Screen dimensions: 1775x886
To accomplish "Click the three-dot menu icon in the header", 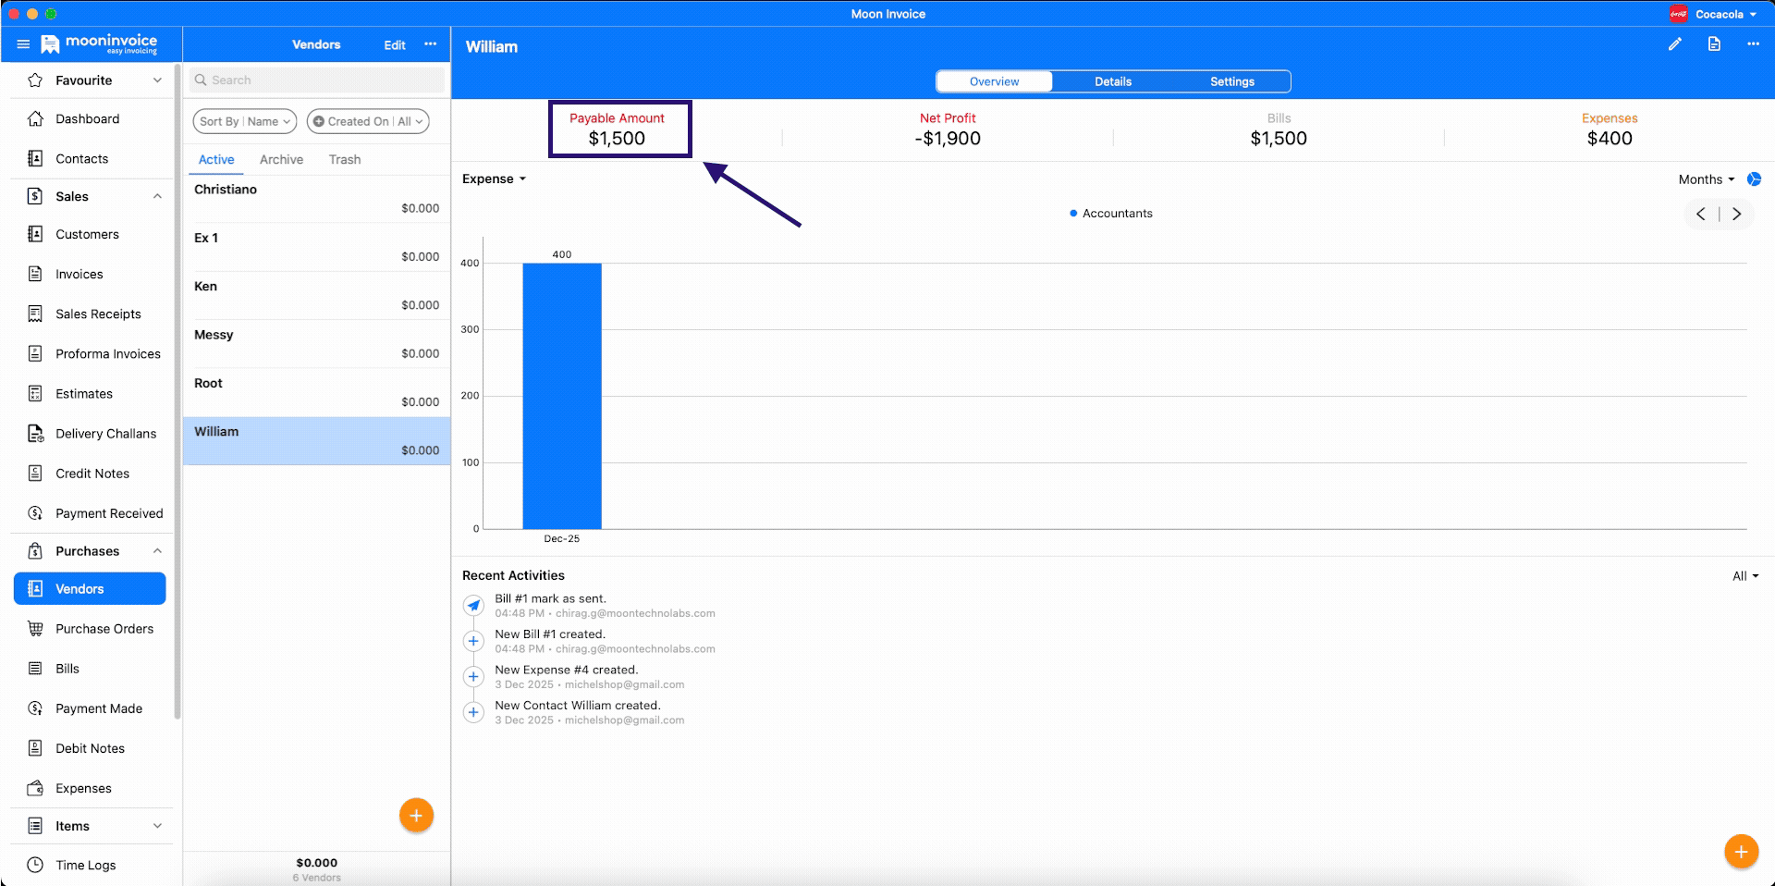I will click(1753, 43).
